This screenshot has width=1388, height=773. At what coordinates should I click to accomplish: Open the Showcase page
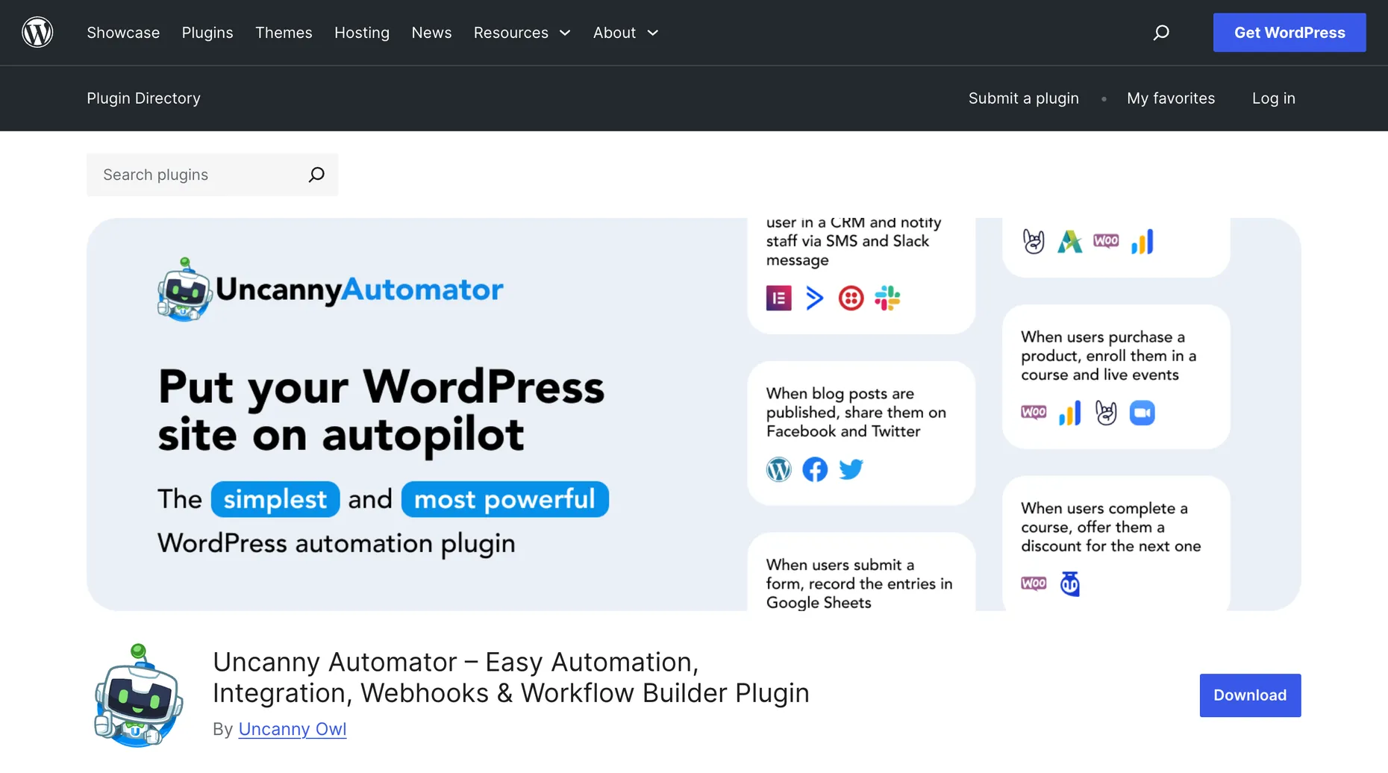pos(123,33)
